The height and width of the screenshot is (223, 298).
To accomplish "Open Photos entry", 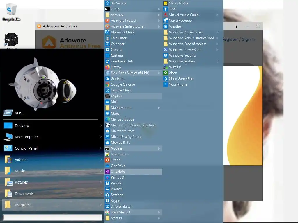I will [133, 189].
